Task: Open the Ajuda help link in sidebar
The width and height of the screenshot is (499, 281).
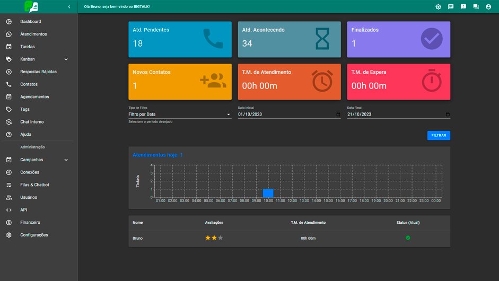Action: 25,135
